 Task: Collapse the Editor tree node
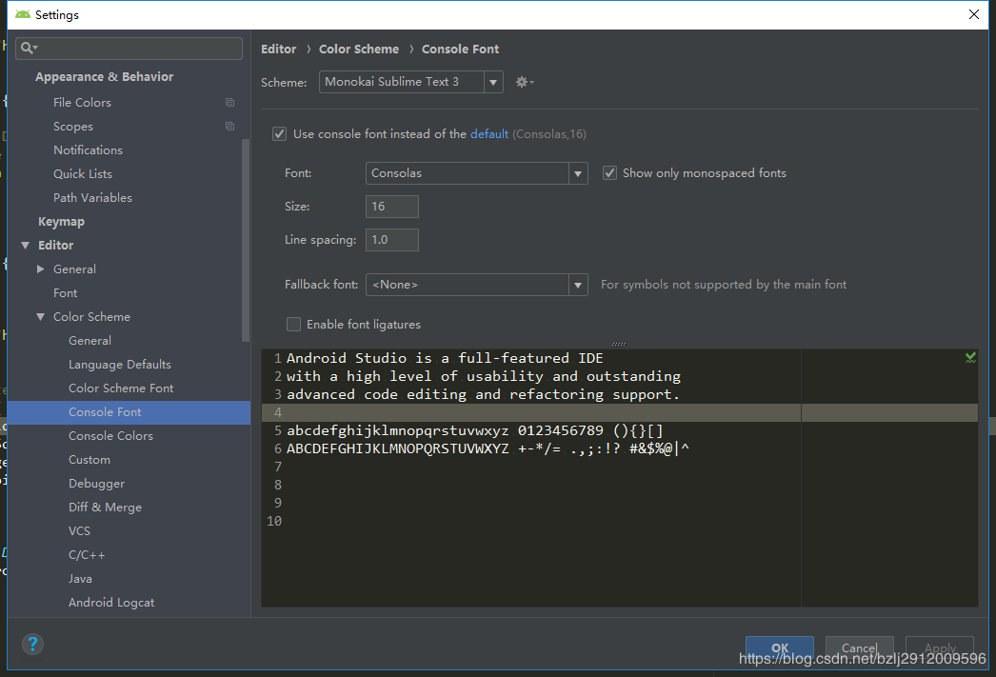pos(26,245)
